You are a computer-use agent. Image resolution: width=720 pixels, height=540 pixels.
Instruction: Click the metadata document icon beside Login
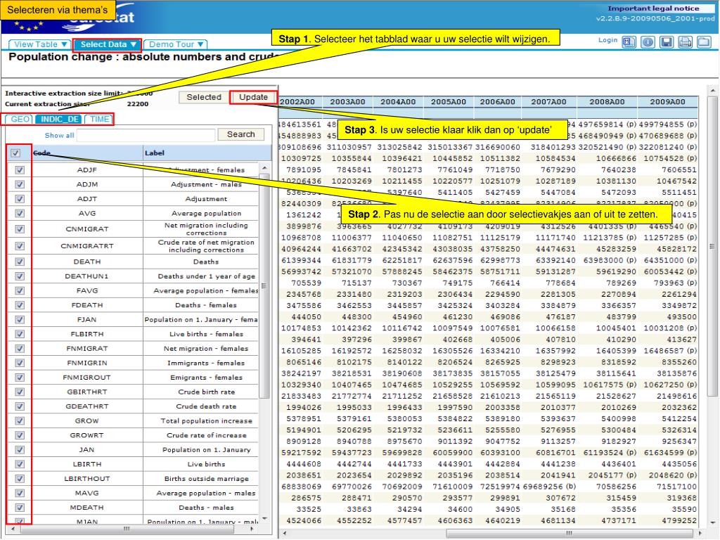(x=630, y=43)
